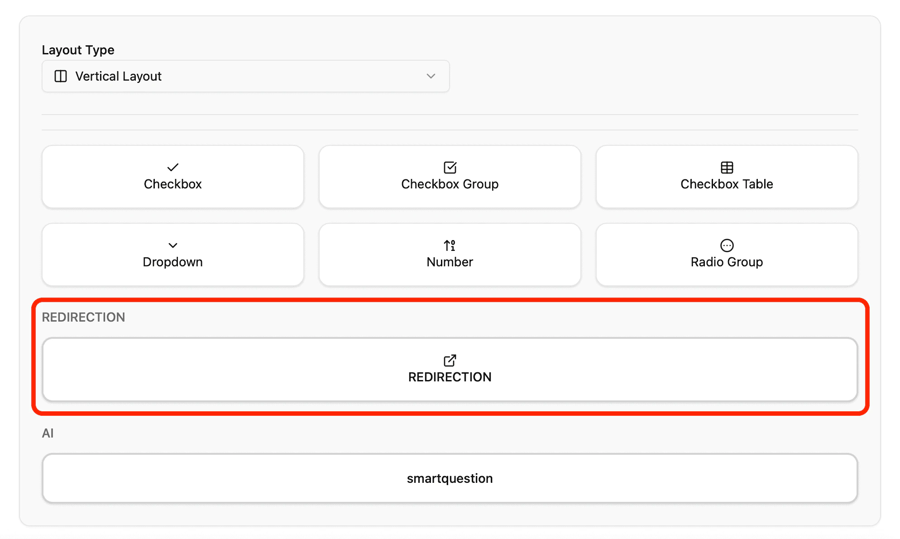Add the REDIRECTION element
This screenshot has width=900, height=539.
click(450, 370)
